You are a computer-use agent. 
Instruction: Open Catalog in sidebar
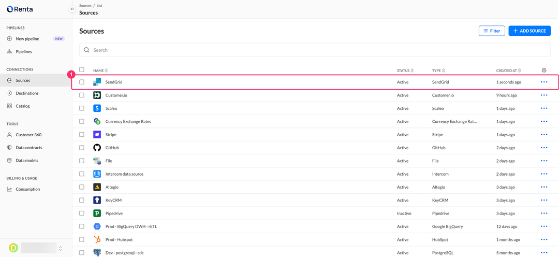(x=36, y=106)
